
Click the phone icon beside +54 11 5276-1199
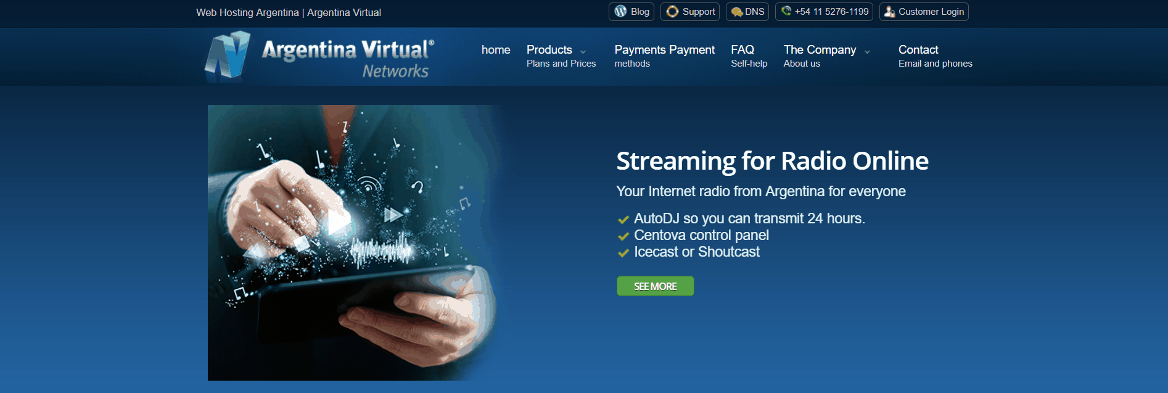(x=786, y=10)
